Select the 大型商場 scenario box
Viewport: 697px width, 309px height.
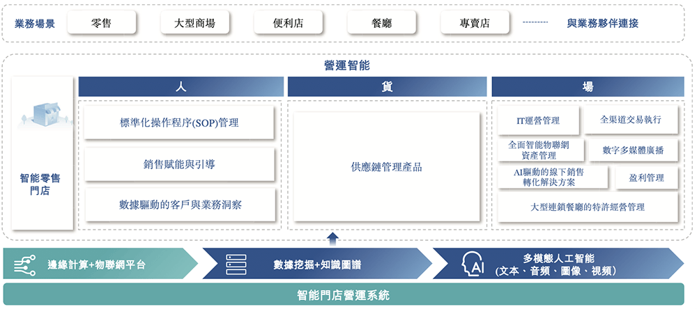(x=194, y=23)
